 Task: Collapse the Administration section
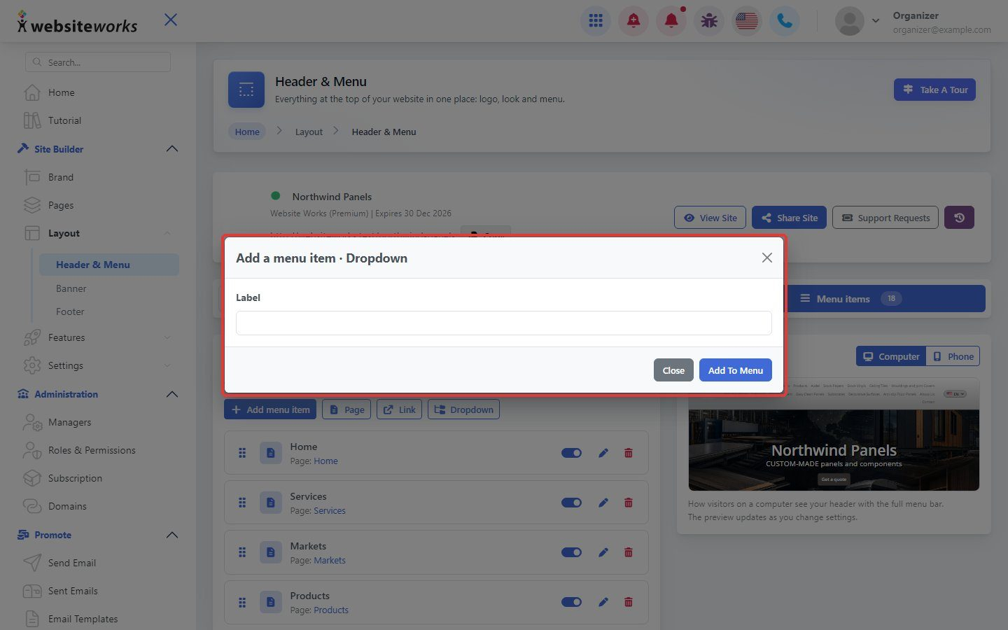pyautogui.click(x=172, y=394)
